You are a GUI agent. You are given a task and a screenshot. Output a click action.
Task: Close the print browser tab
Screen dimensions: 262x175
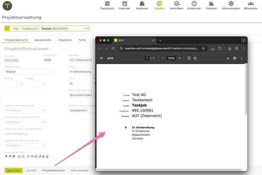coord(153,40)
